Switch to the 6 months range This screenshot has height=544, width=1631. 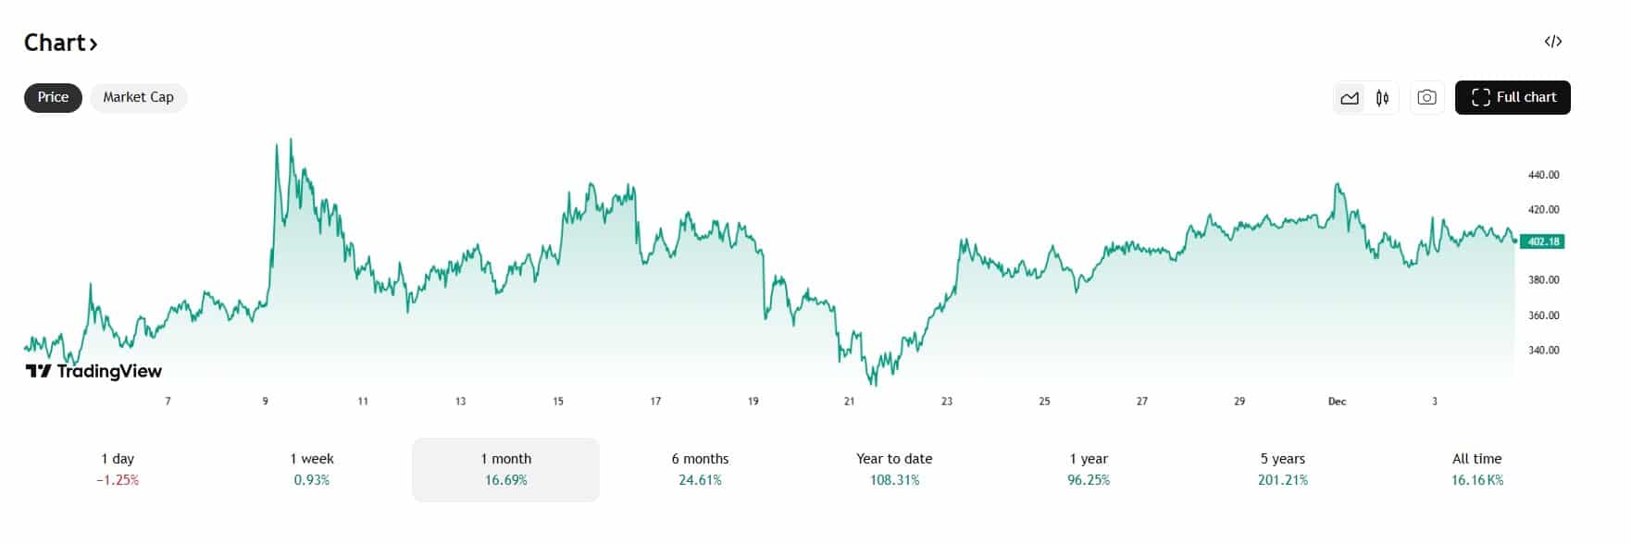(700, 468)
